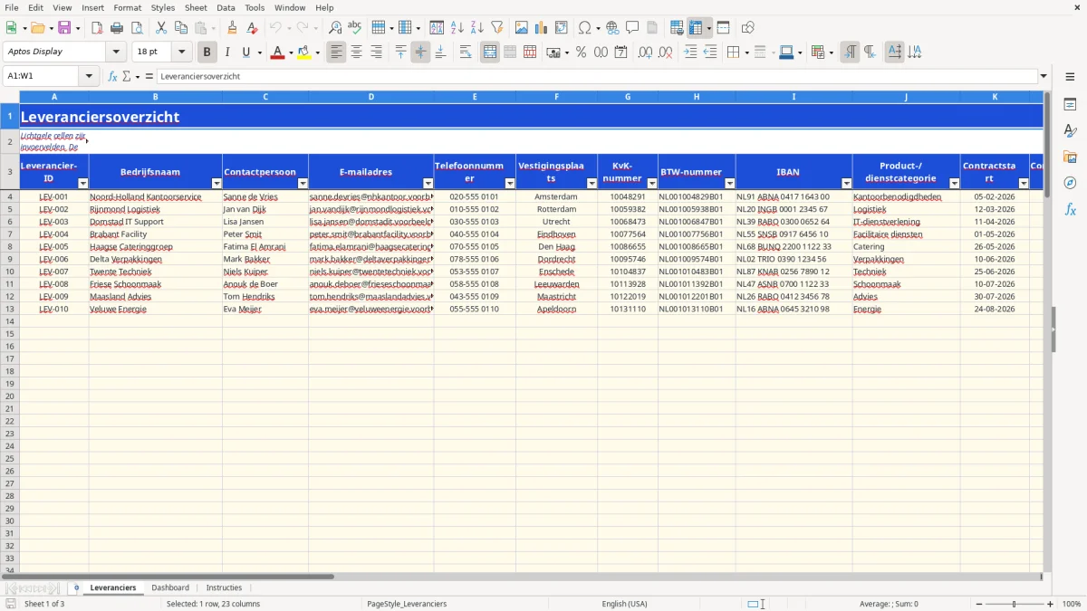The image size is (1087, 611).
Task: Select the Leveranciers sheet tab
Action: [x=113, y=588]
